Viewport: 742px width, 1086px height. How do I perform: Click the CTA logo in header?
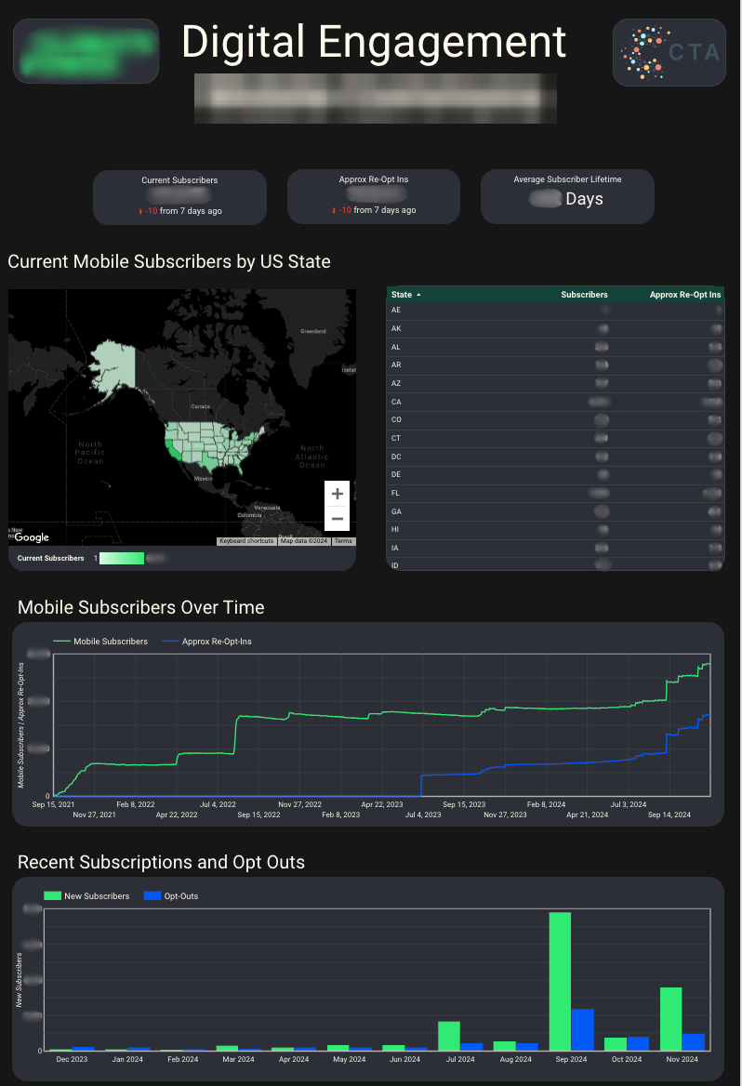[669, 52]
